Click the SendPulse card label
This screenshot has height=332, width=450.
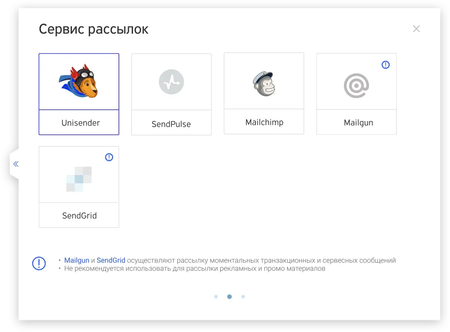(x=171, y=124)
